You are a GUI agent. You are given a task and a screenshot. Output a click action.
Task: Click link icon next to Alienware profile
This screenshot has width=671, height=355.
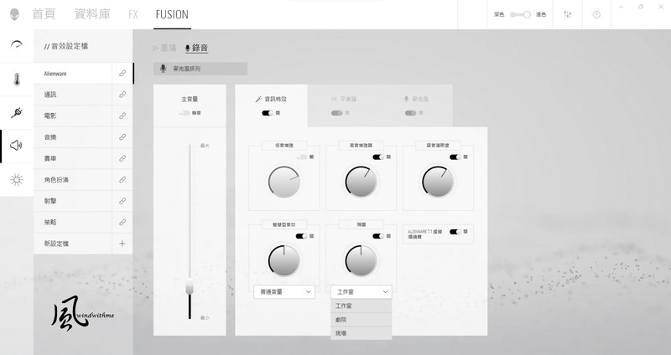pyautogui.click(x=122, y=74)
